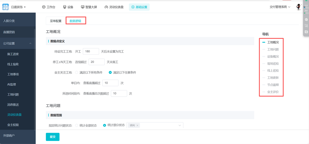Expand the 日晨装饰 company switcher arrow
The width and height of the screenshot is (309, 144).
click(25, 7)
